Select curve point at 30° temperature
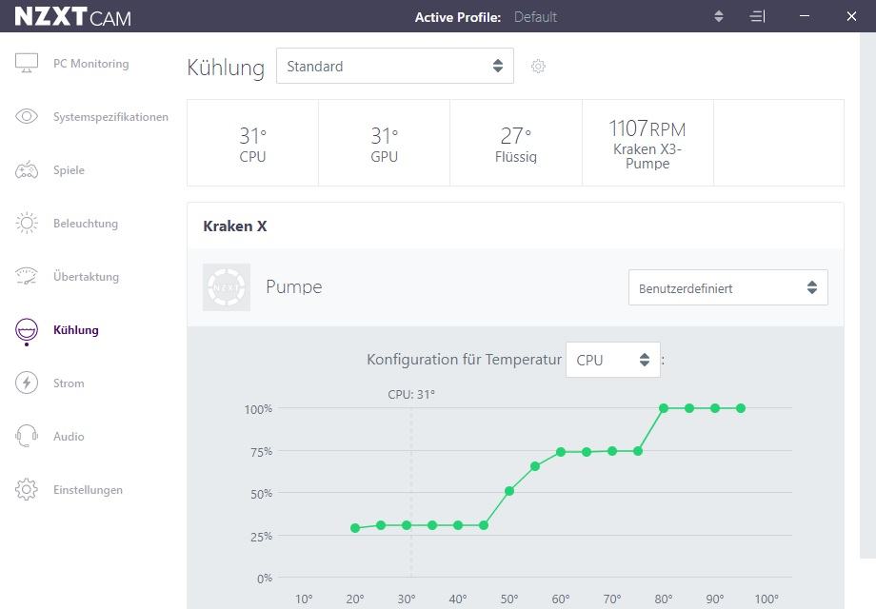 [407, 525]
